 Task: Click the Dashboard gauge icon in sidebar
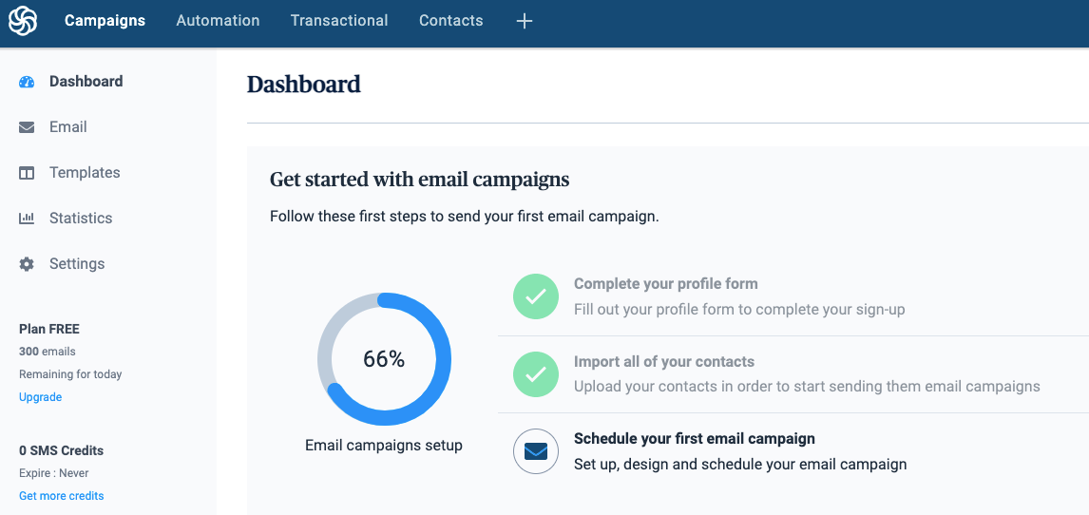pos(27,82)
